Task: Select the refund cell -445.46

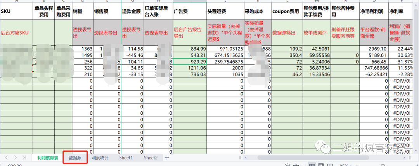Action: [x=132, y=55]
